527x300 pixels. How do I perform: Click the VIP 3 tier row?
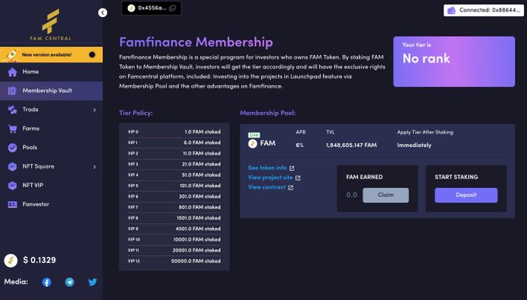click(x=174, y=164)
